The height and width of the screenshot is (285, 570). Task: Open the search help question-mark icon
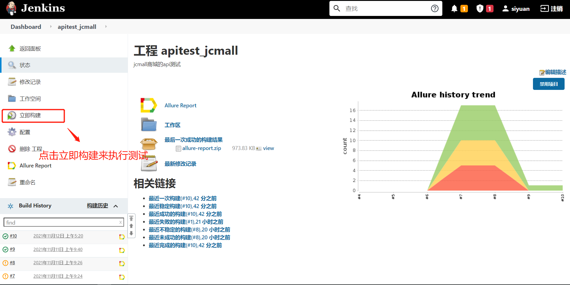[435, 8]
